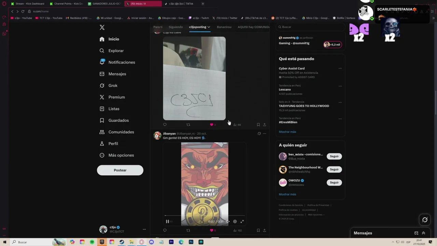The height and width of the screenshot is (246, 437).
Task: Click the Postear button
Action: point(120,170)
